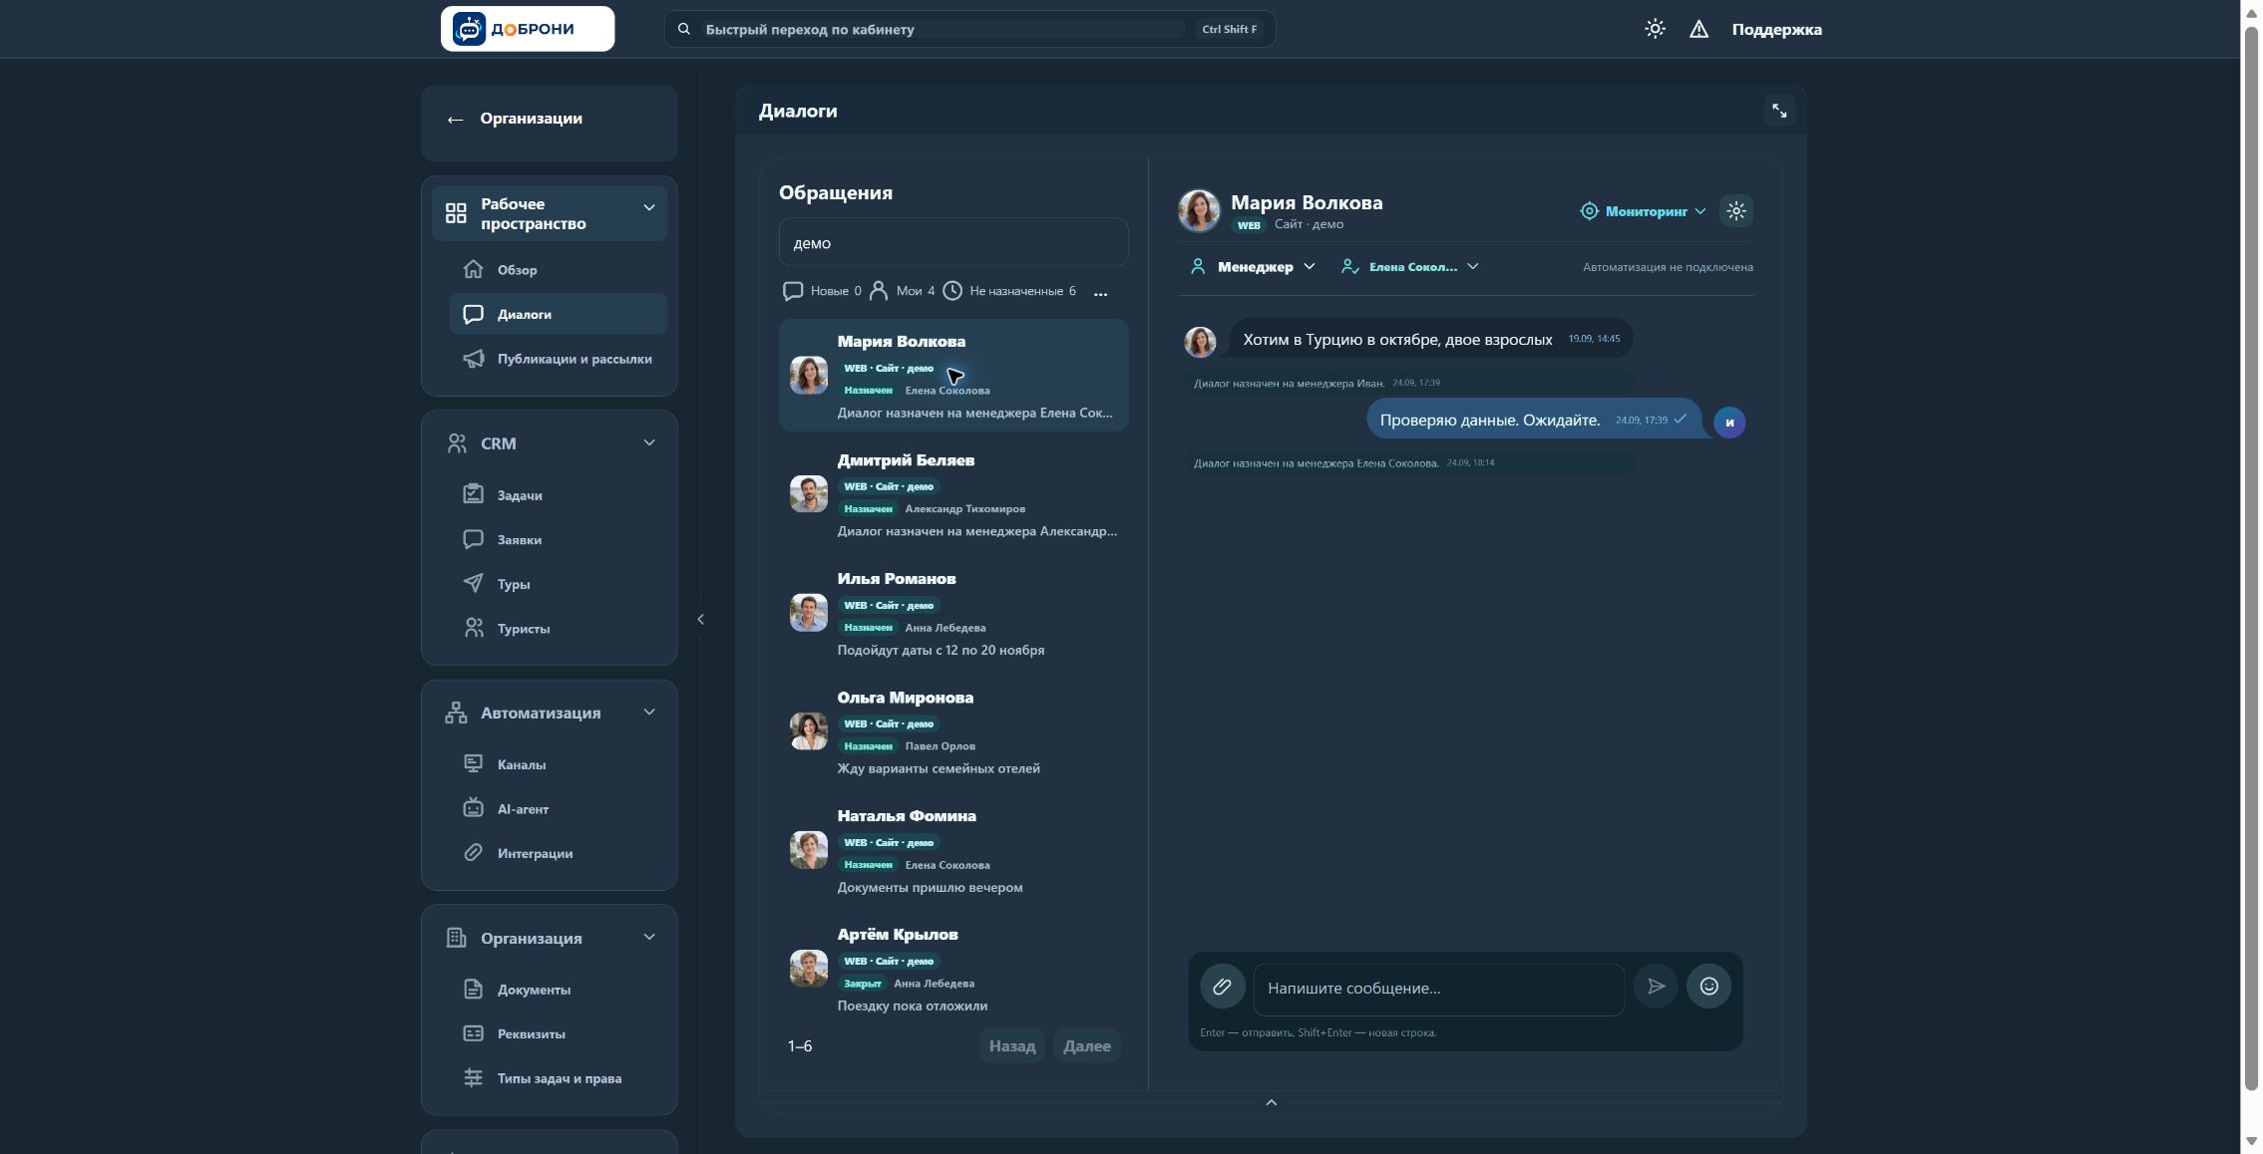This screenshot has height=1154, width=2263.
Task: Open the warning triangle alerts icon
Action: pyautogui.click(x=1698, y=29)
